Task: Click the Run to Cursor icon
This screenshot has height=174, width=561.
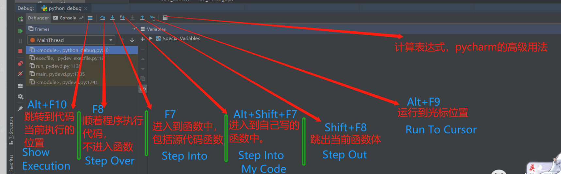Action: (152, 18)
